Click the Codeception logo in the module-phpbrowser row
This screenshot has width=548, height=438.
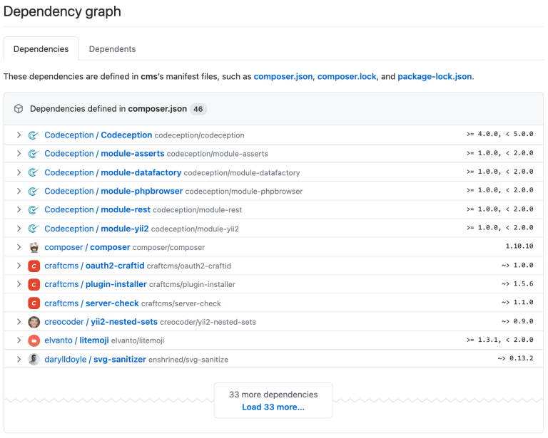[34, 191]
